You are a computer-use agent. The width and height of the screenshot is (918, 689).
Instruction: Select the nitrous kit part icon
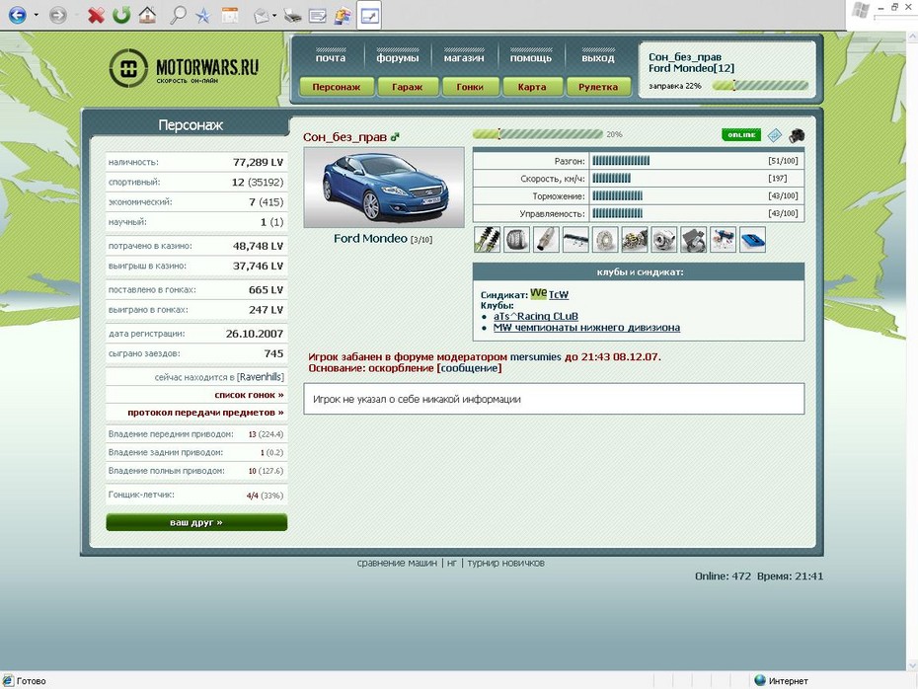pos(723,240)
